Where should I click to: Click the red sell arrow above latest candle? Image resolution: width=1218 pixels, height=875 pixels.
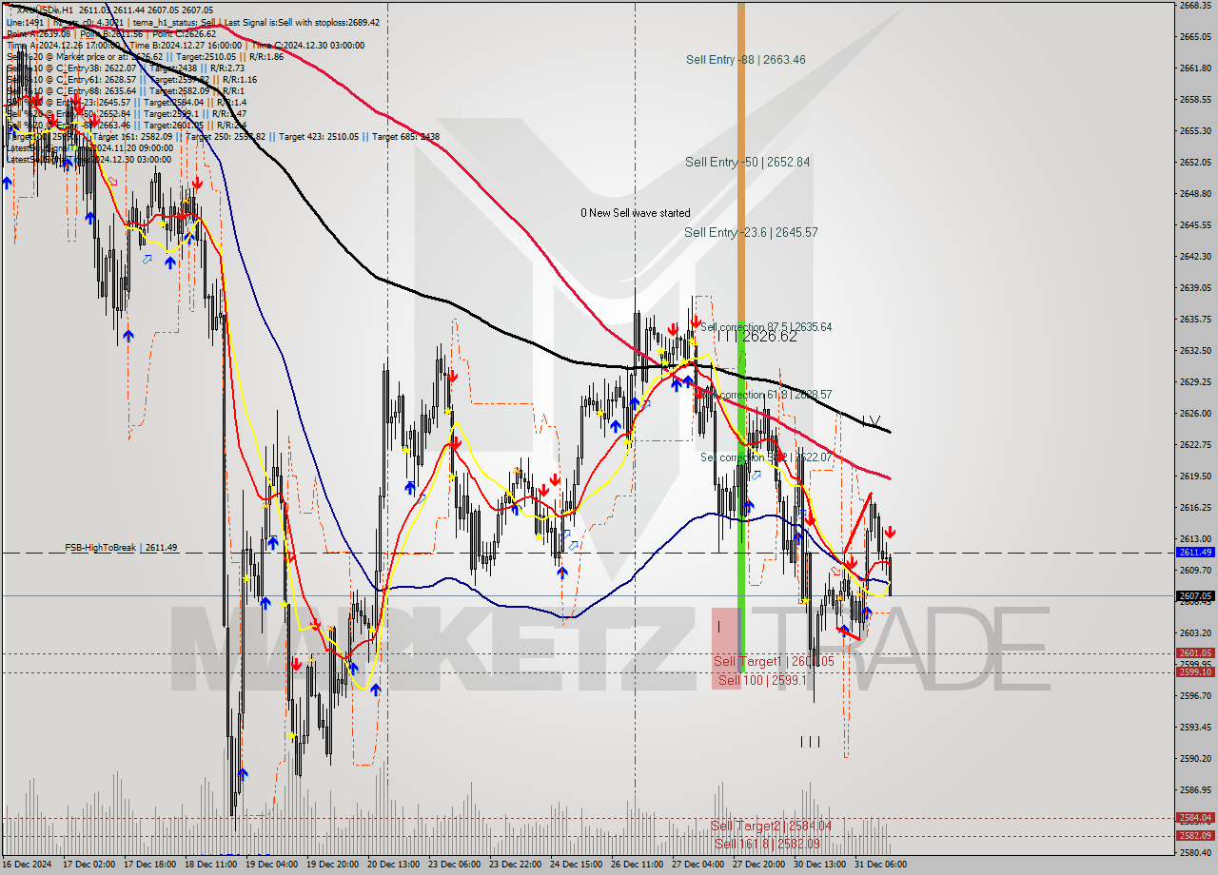890,533
